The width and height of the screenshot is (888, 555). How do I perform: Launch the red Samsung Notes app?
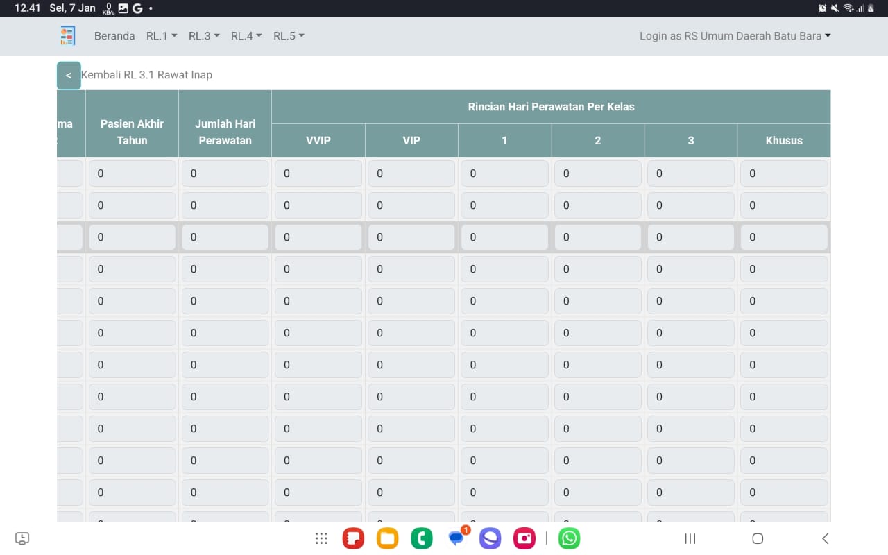[354, 538]
